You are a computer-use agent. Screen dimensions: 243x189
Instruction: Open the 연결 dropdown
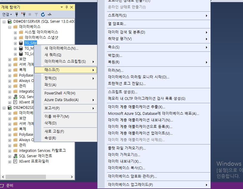[x=7, y=14]
